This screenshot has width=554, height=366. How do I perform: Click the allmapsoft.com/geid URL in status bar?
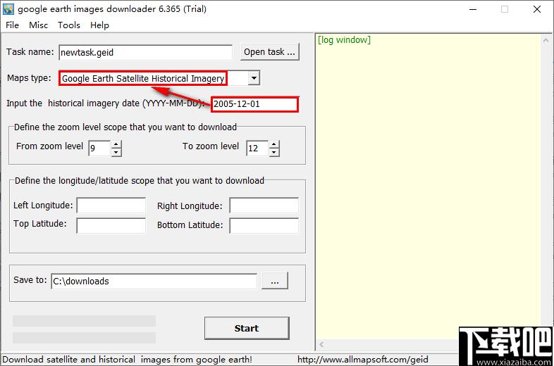(362, 360)
